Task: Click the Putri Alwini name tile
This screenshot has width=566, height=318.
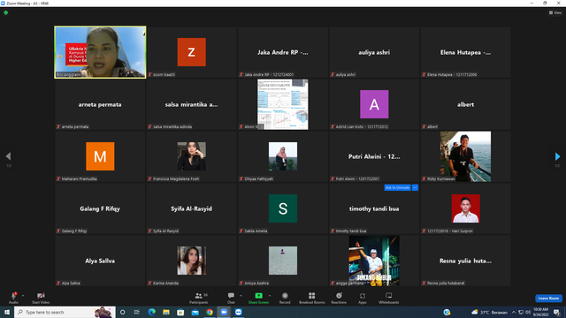Action: click(x=374, y=156)
